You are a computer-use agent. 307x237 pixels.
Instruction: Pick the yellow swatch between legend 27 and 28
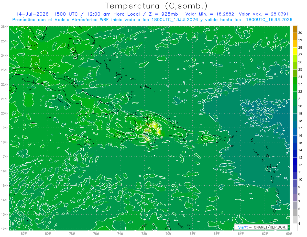[295, 51]
